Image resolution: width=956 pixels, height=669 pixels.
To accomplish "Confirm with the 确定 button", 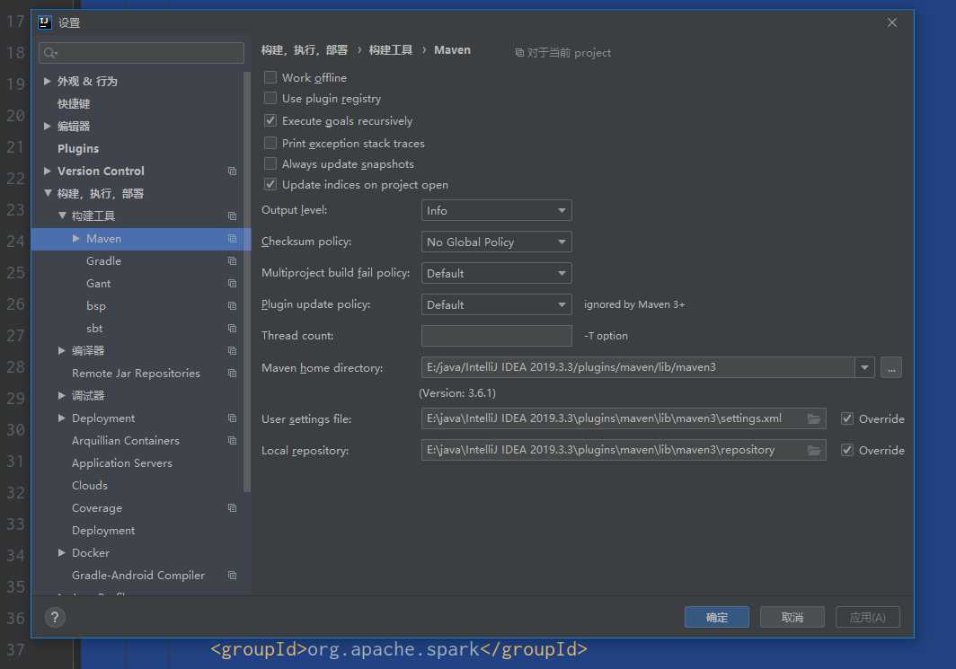I will point(717,617).
